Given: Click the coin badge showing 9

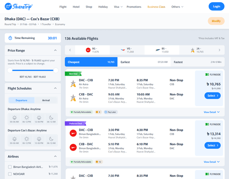Looking at the screenshot, I should (x=98, y=112).
